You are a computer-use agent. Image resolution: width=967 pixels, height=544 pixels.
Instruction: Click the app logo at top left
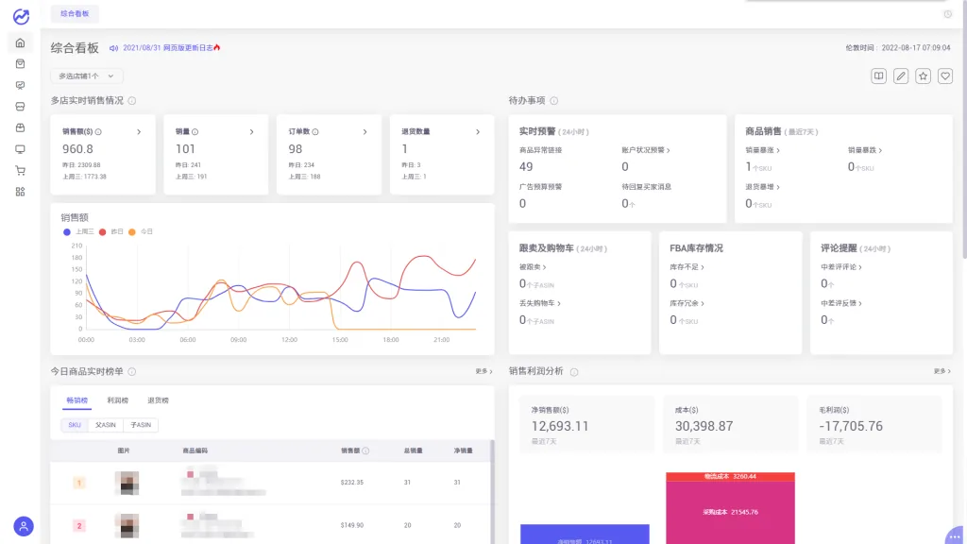(x=21, y=17)
